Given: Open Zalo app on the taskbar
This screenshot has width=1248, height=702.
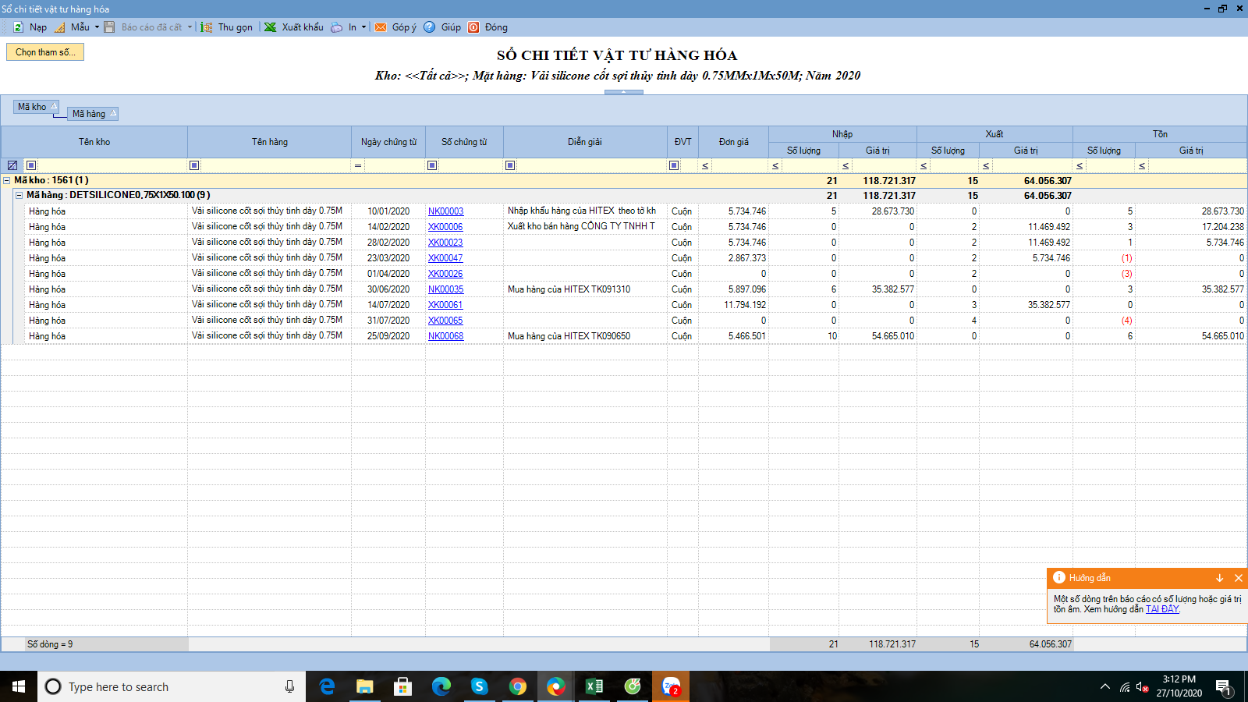Looking at the screenshot, I should (671, 686).
